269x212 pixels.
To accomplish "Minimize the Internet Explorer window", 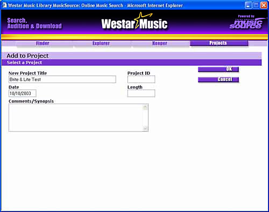I will coord(248,5).
